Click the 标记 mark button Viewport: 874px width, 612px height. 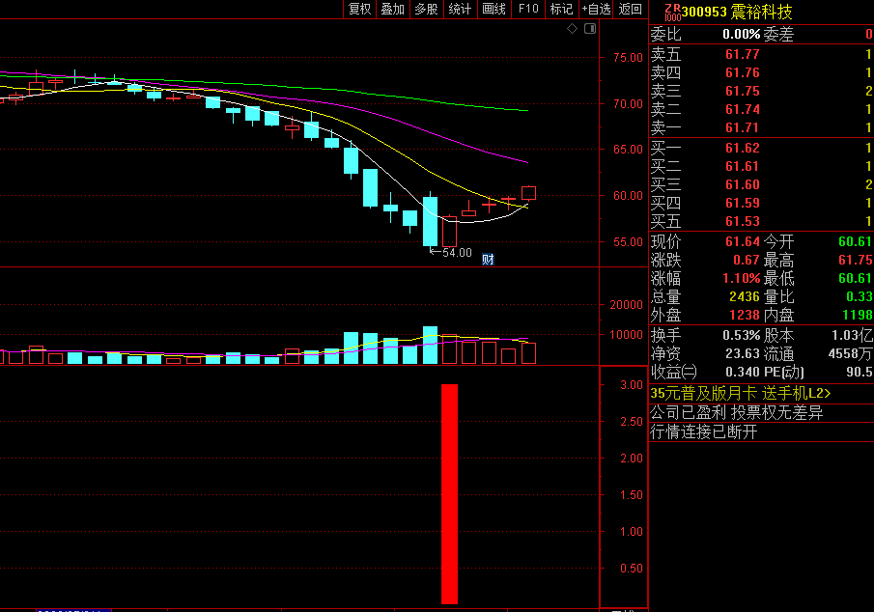(561, 9)
